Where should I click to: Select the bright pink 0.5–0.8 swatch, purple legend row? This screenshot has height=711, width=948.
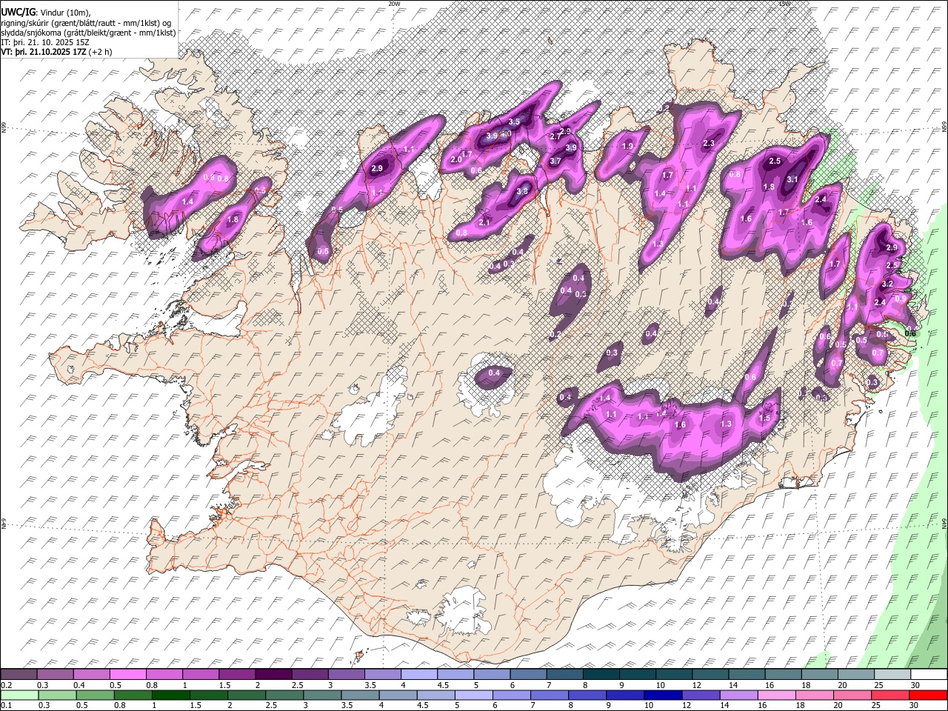pyautogui.click(x=128, y=675)
